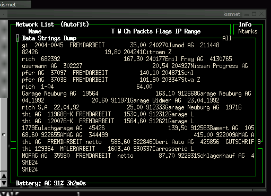Click the last SMB24 line

(x=30, y=169)
